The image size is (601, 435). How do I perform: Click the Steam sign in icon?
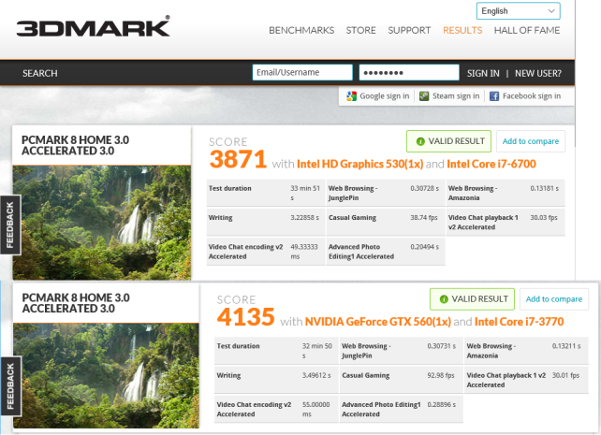click(x=424, y=96)
